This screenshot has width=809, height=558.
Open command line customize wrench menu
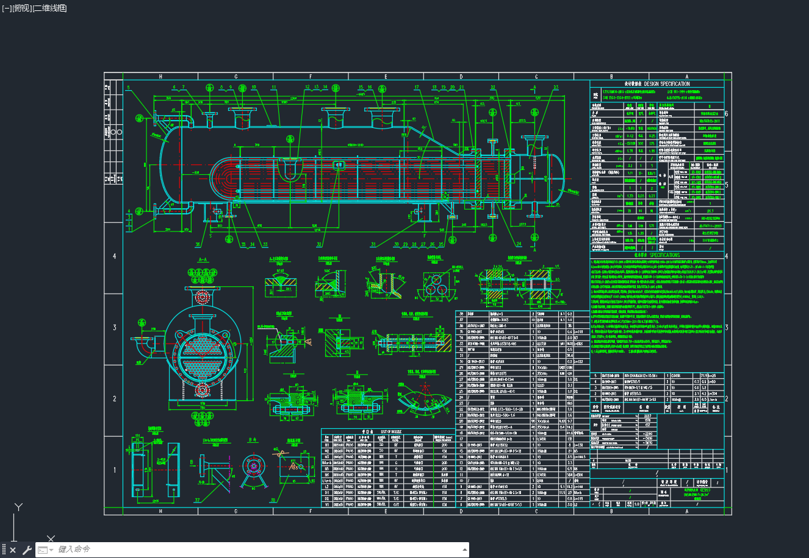click(x=27, y=550)
